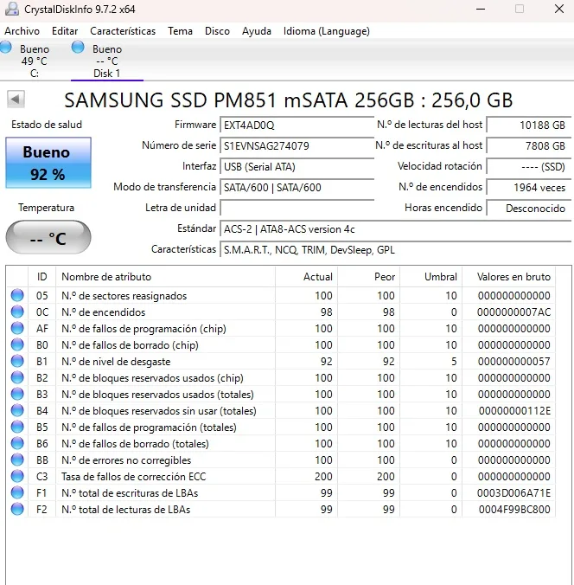Viewport: 574px width, 585px height.
Task: Open the Archivo menu
Action: pyautogui.click(x=22, y=31)
